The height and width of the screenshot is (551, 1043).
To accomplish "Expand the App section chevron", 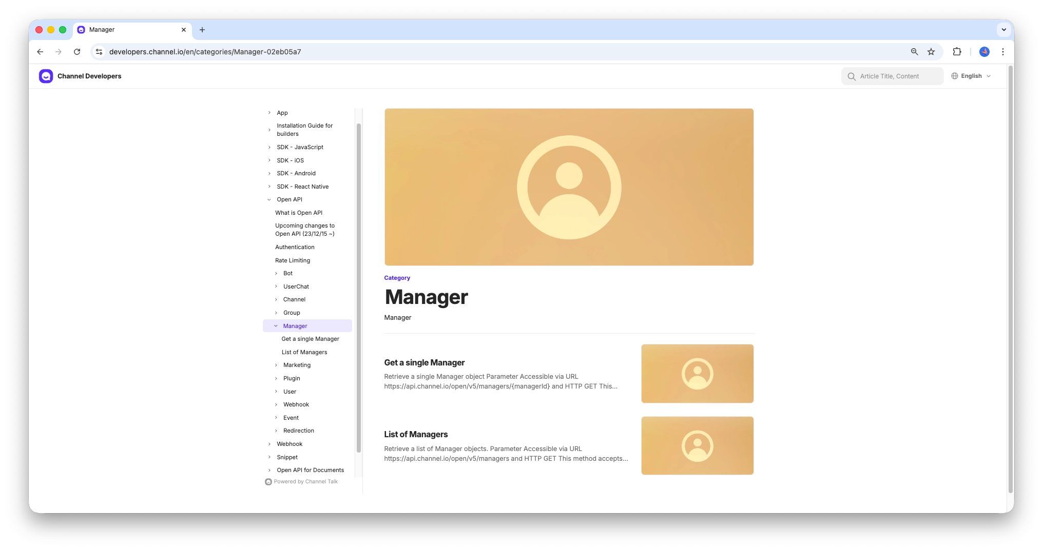I will pos(269,113).
